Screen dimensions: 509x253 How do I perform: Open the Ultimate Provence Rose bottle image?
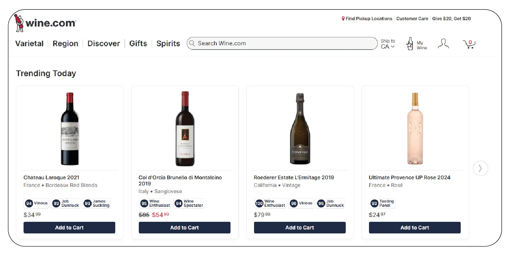[x=415, y=128]
